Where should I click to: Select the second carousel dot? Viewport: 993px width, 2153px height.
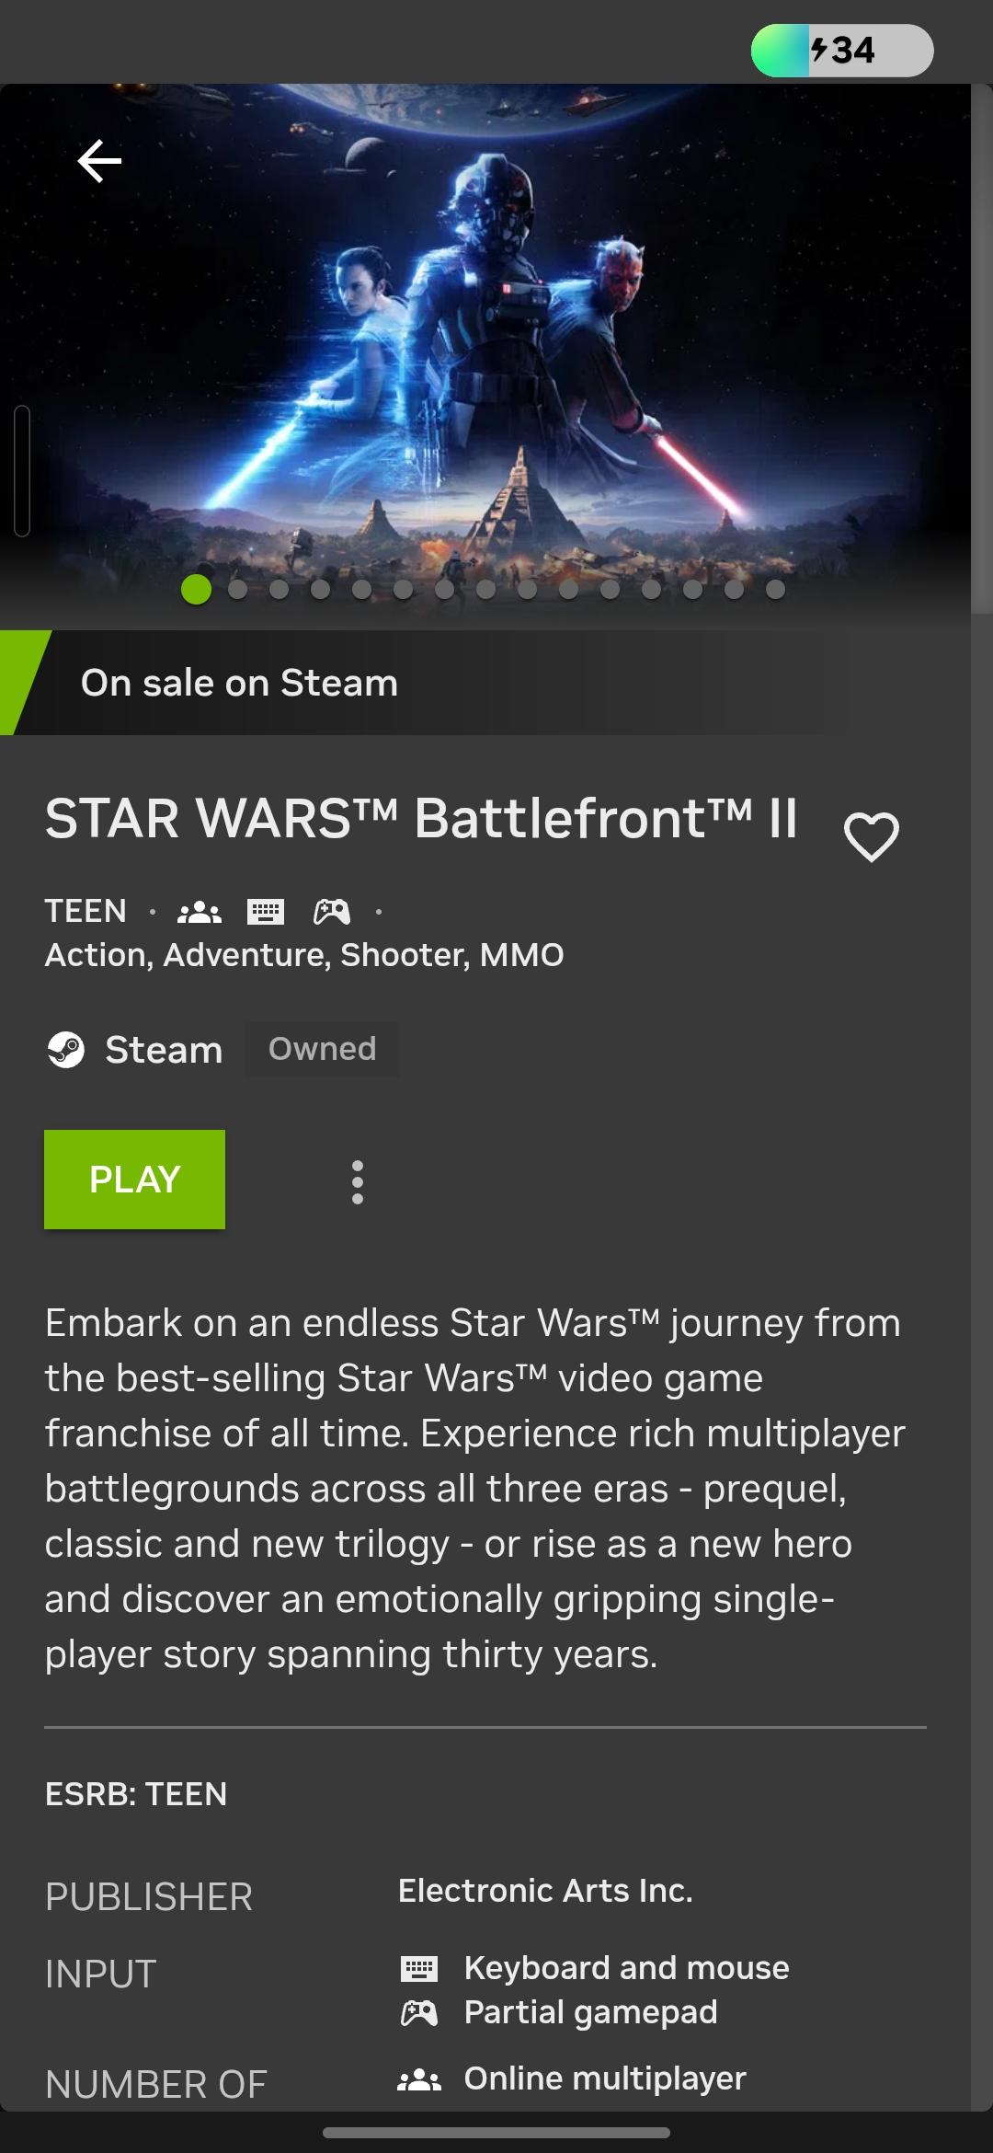tap(237, 590)
